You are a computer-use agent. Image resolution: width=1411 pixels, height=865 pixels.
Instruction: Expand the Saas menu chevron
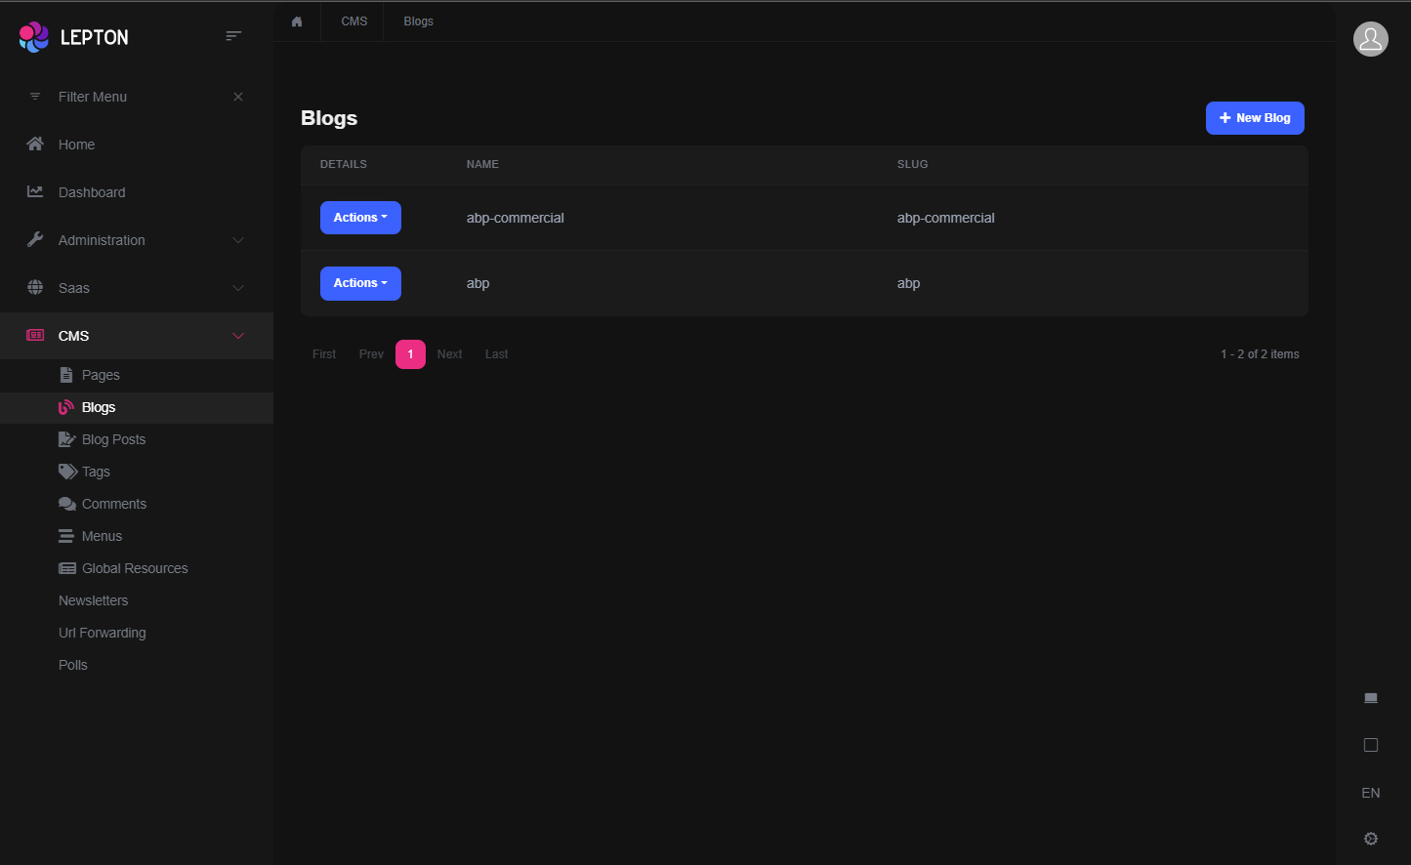tap(238, 288)
